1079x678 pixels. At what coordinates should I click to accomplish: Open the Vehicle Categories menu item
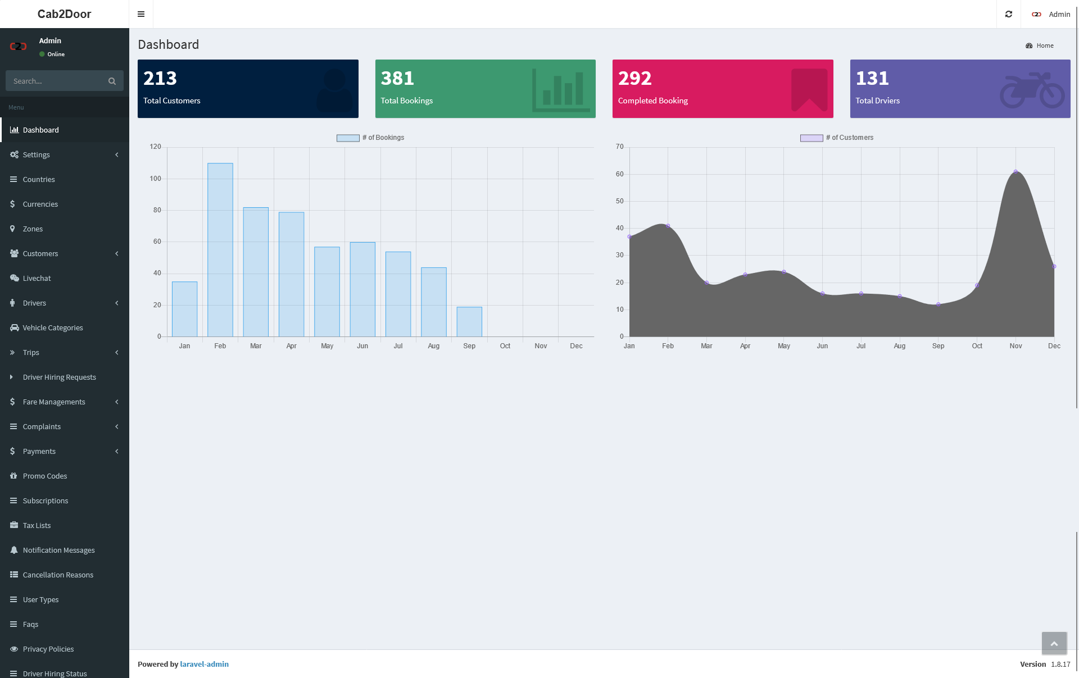point(65,327)
